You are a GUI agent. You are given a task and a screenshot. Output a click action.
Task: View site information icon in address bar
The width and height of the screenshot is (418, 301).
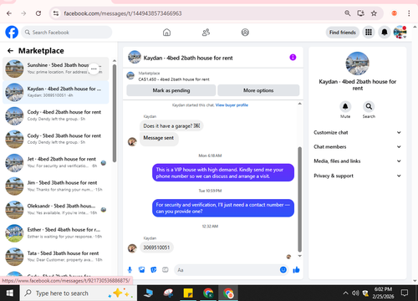[56, 13]
